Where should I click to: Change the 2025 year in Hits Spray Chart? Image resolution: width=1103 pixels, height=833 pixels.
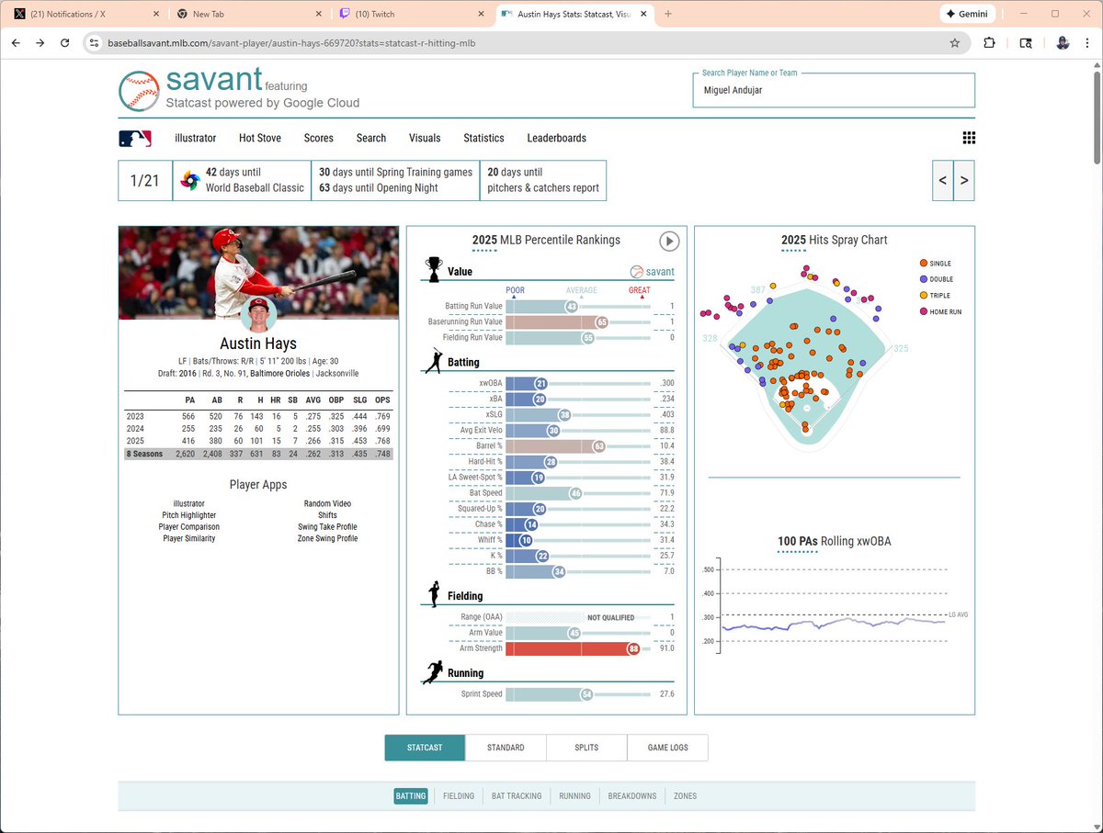[x=793, y=241]
